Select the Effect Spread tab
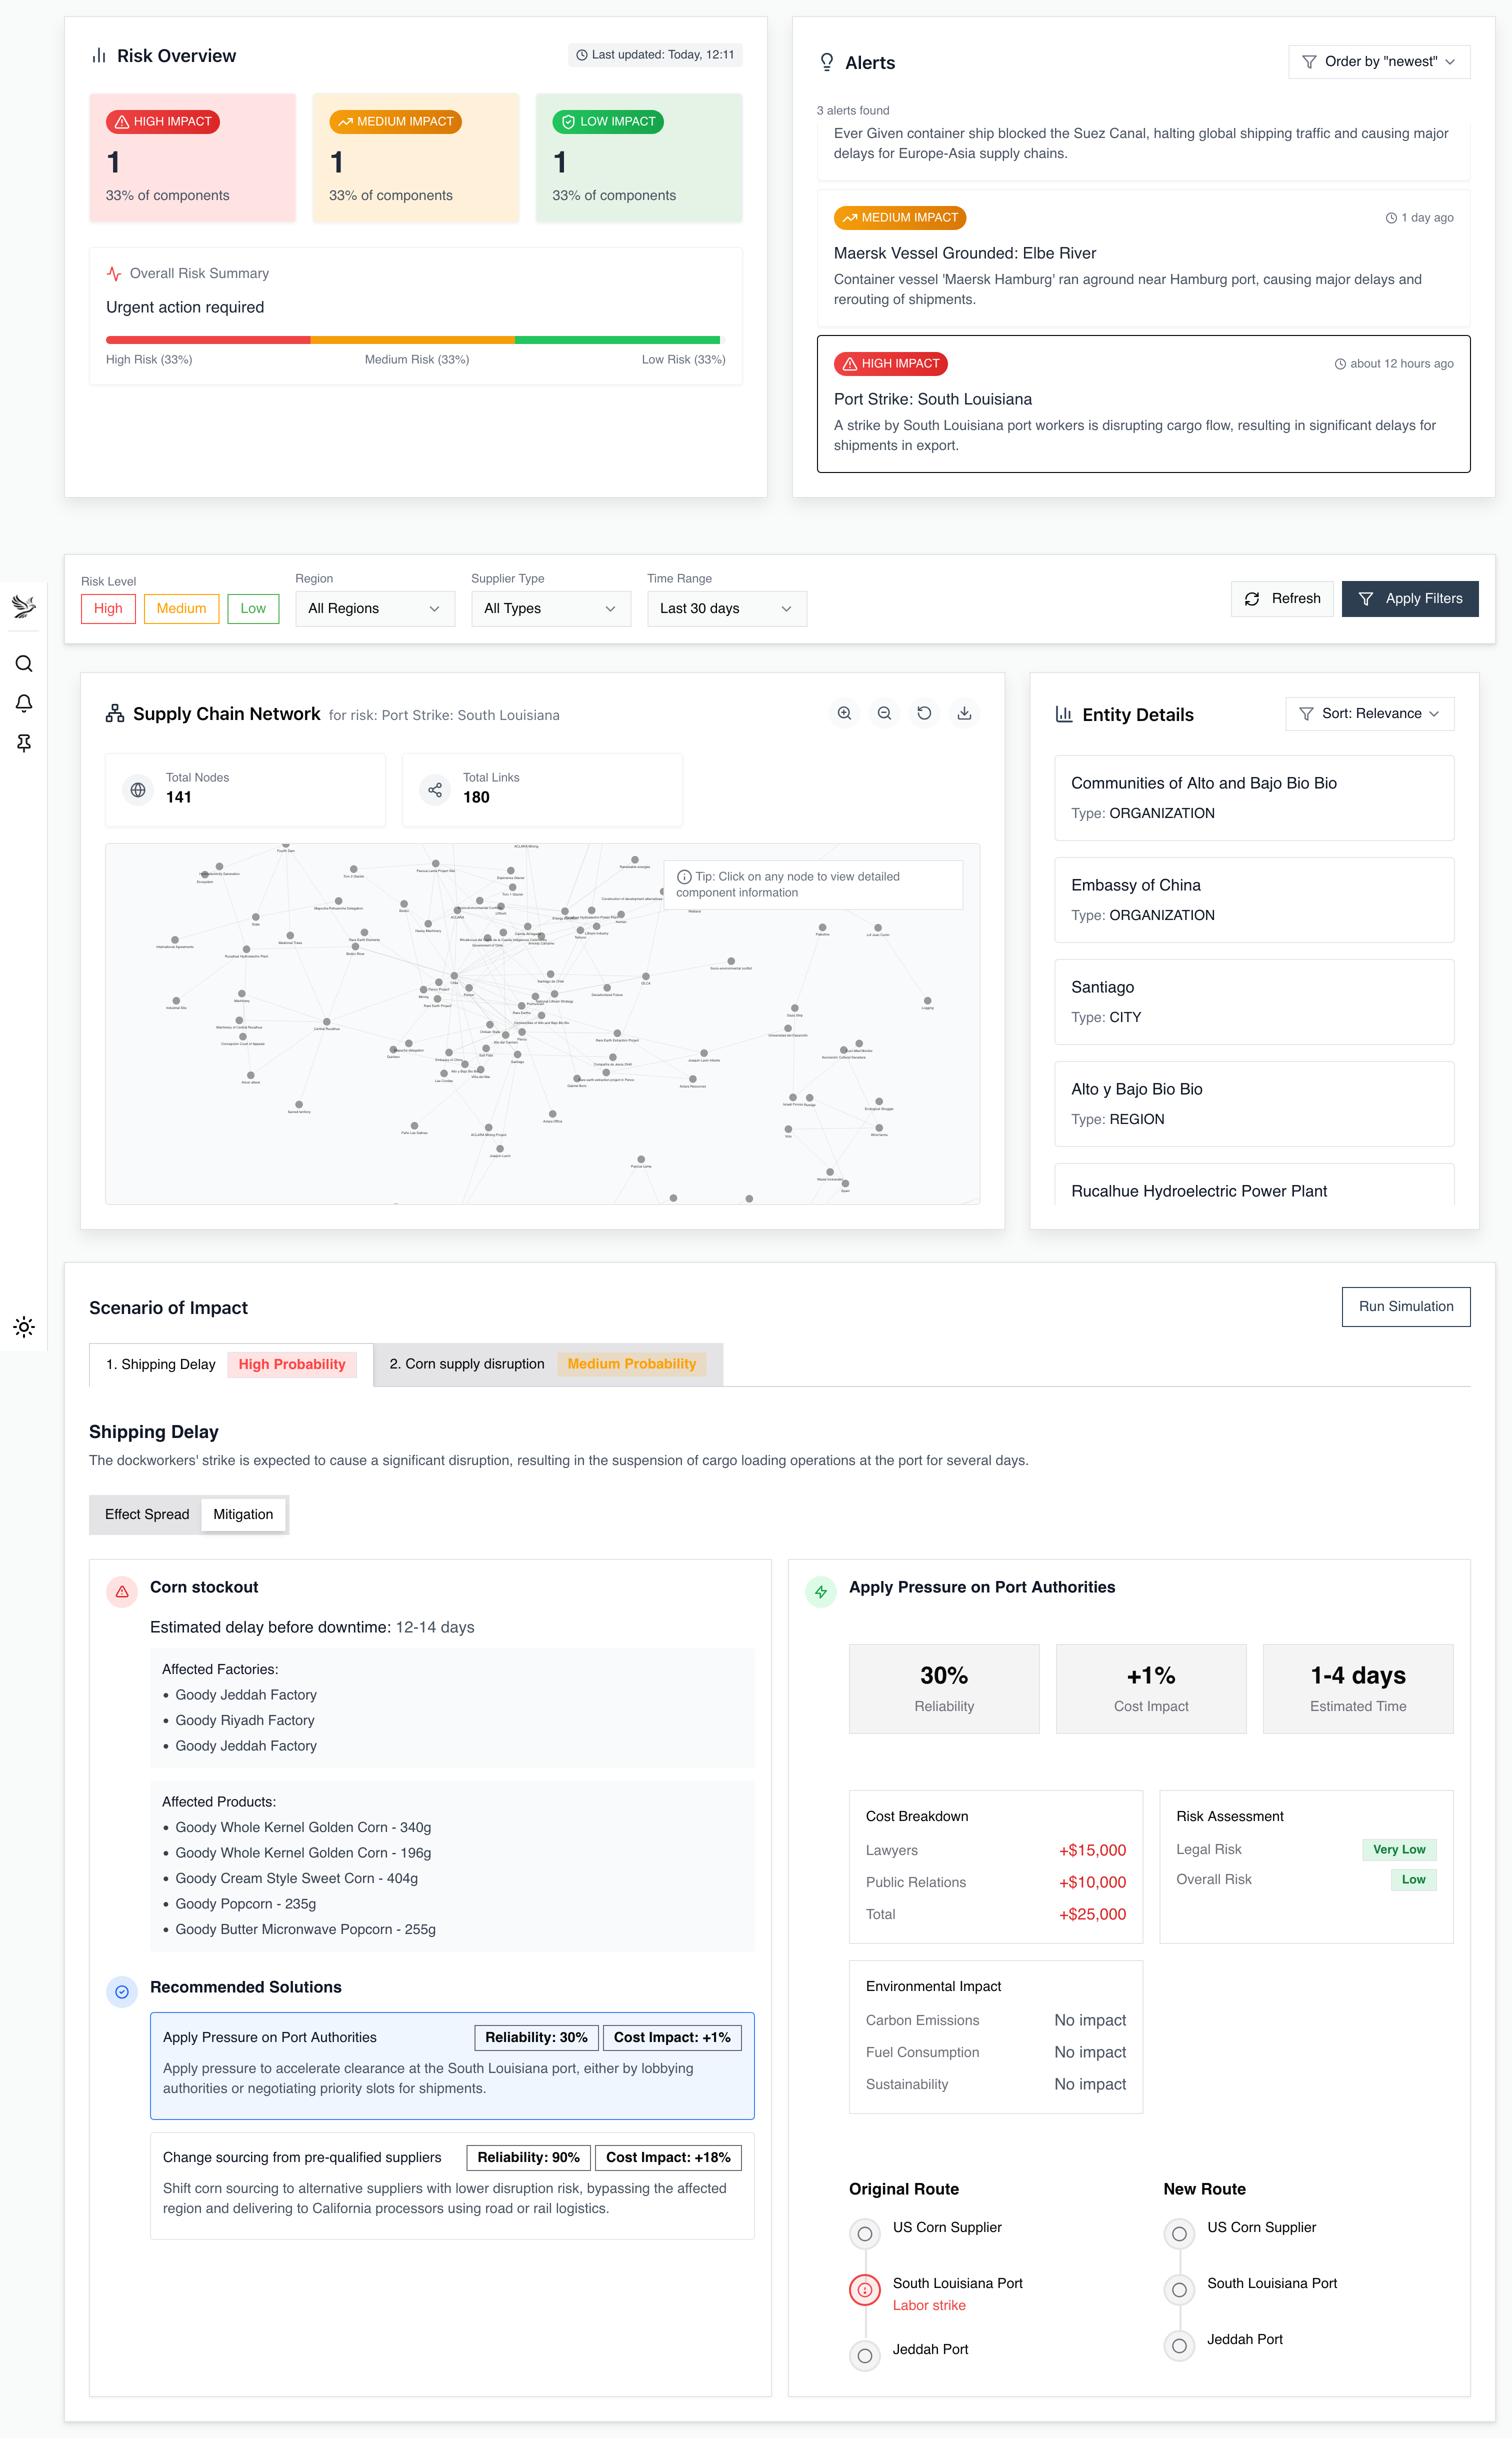Screen dimensions: 1512x2439 pyautogui.click(x=147, y=1514)
